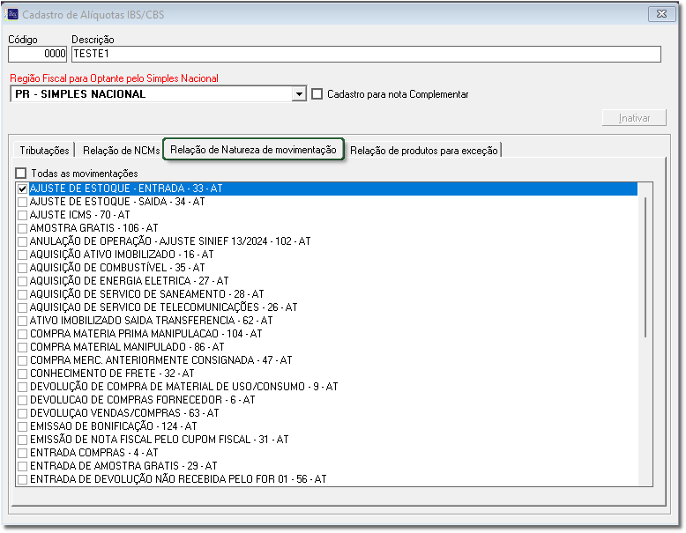Click the Descrição field containing TESTE1
686x533 pixels.
tap(366, 54)
